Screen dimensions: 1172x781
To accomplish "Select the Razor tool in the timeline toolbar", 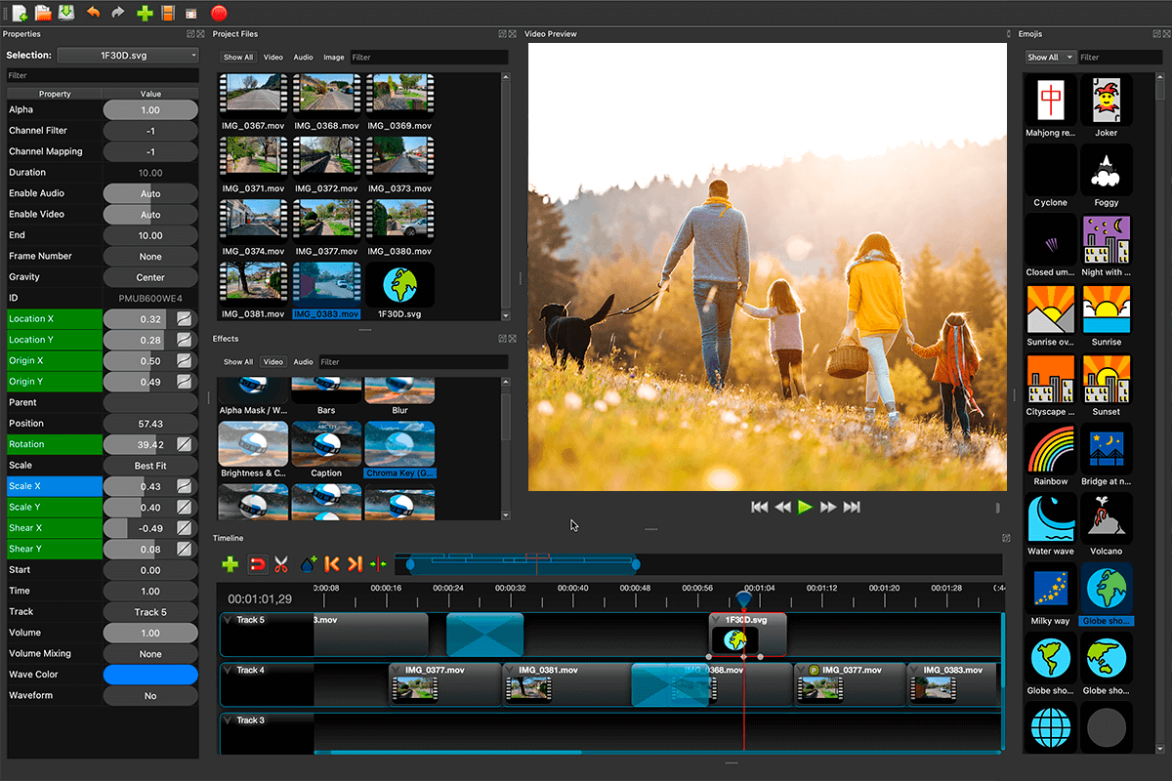I will click(x=280, y=564).
